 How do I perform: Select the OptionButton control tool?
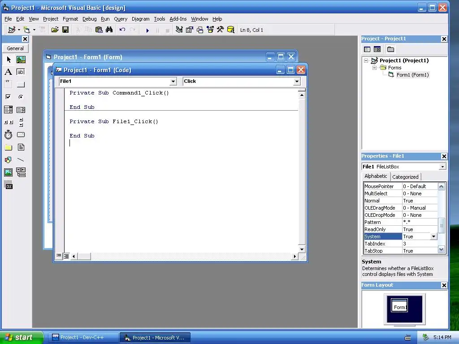[21, 97]
